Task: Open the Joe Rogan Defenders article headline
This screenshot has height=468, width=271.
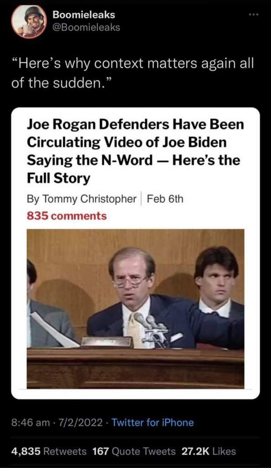Action: tap(135, 151)
